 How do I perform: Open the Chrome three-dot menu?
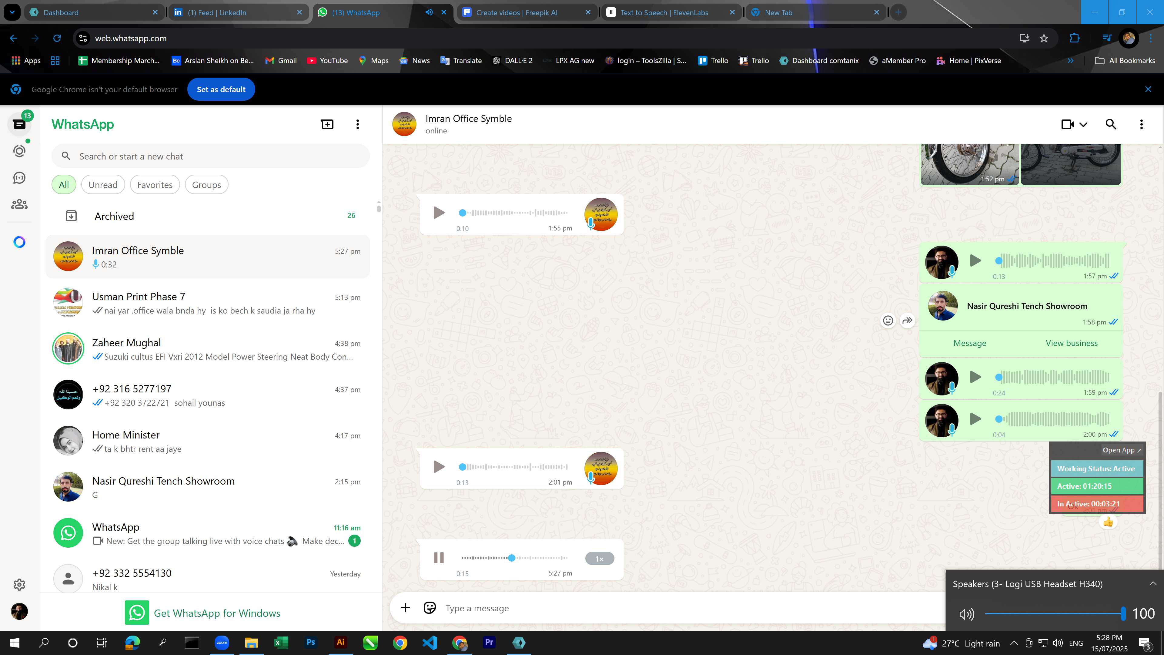click(1150, 38)
